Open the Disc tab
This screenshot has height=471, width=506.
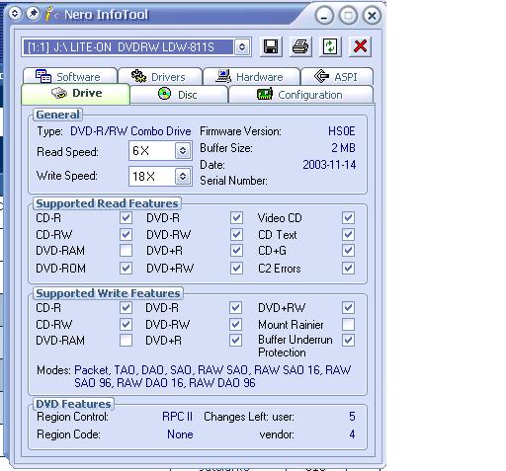179,95
